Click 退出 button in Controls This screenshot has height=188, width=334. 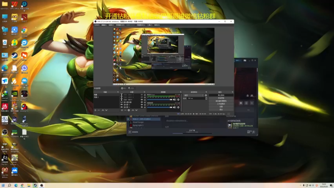221,109
